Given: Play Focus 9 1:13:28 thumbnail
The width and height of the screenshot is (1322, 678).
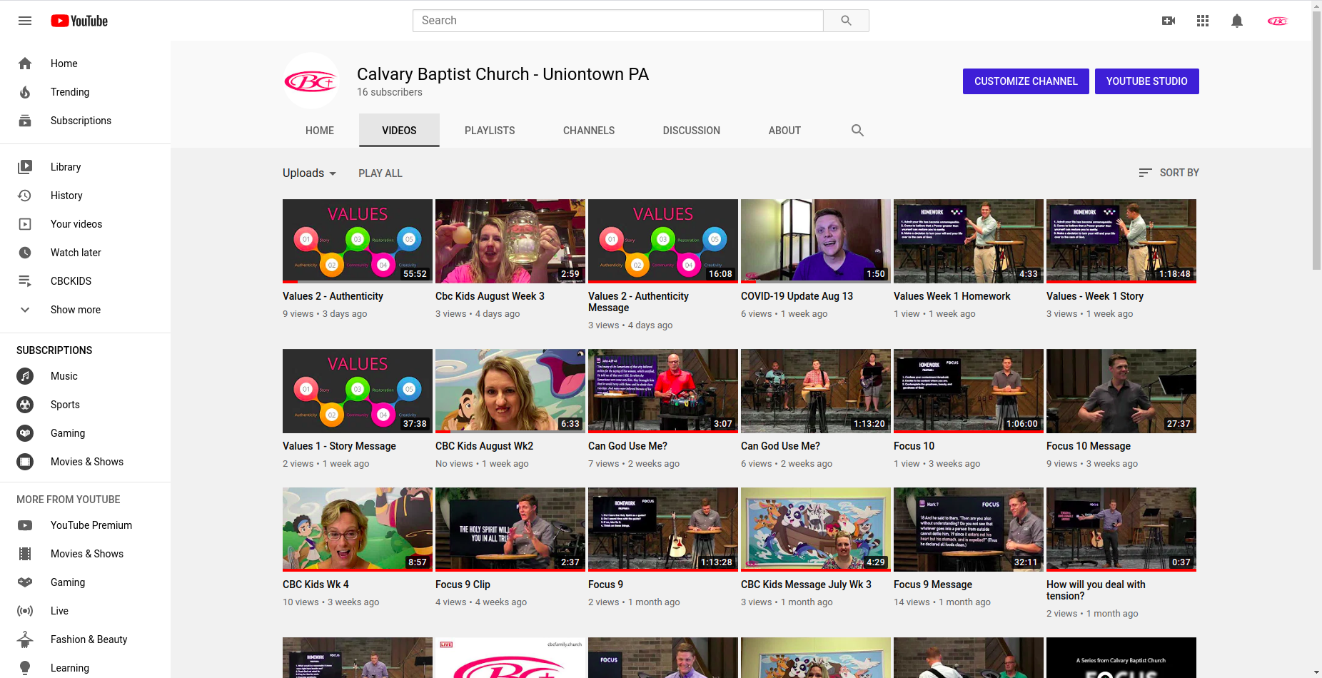Looking at the screenshot, I should click(663, 530).
